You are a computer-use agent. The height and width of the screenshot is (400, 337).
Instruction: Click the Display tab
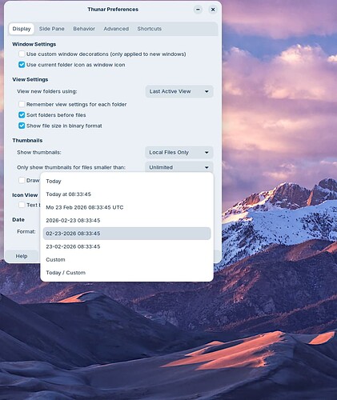[22, 29]
